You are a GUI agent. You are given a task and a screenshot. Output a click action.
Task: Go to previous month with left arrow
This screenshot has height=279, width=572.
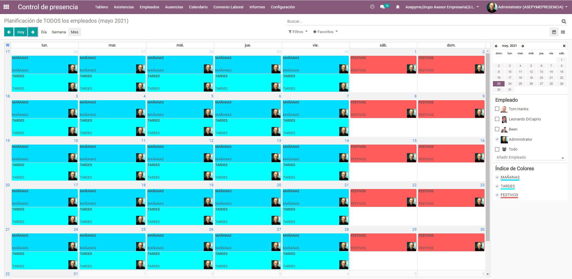click(9, 32)
